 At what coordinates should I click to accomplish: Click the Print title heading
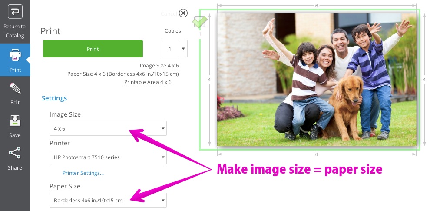[x=50, y=31]
